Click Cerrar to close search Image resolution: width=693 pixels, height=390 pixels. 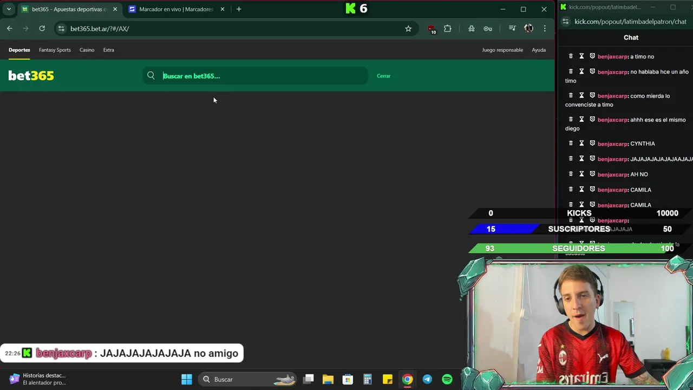(x=384, y=76)
